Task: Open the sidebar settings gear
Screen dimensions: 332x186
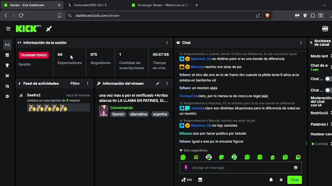Action: [x=7, y=96]
